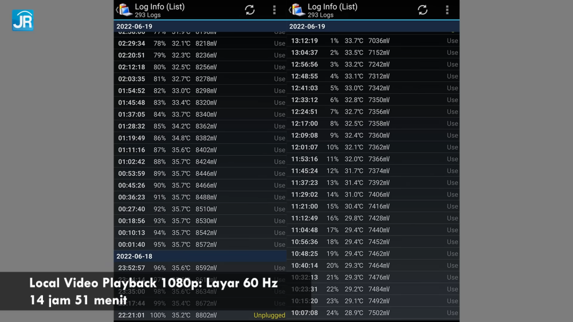Tap the right Log Info (List) title
Screen dimensions: 573x322
332,7
